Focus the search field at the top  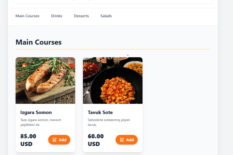tap(113, 2)
